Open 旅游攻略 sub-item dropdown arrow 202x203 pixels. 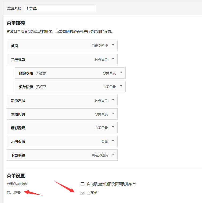click(121, 73)
